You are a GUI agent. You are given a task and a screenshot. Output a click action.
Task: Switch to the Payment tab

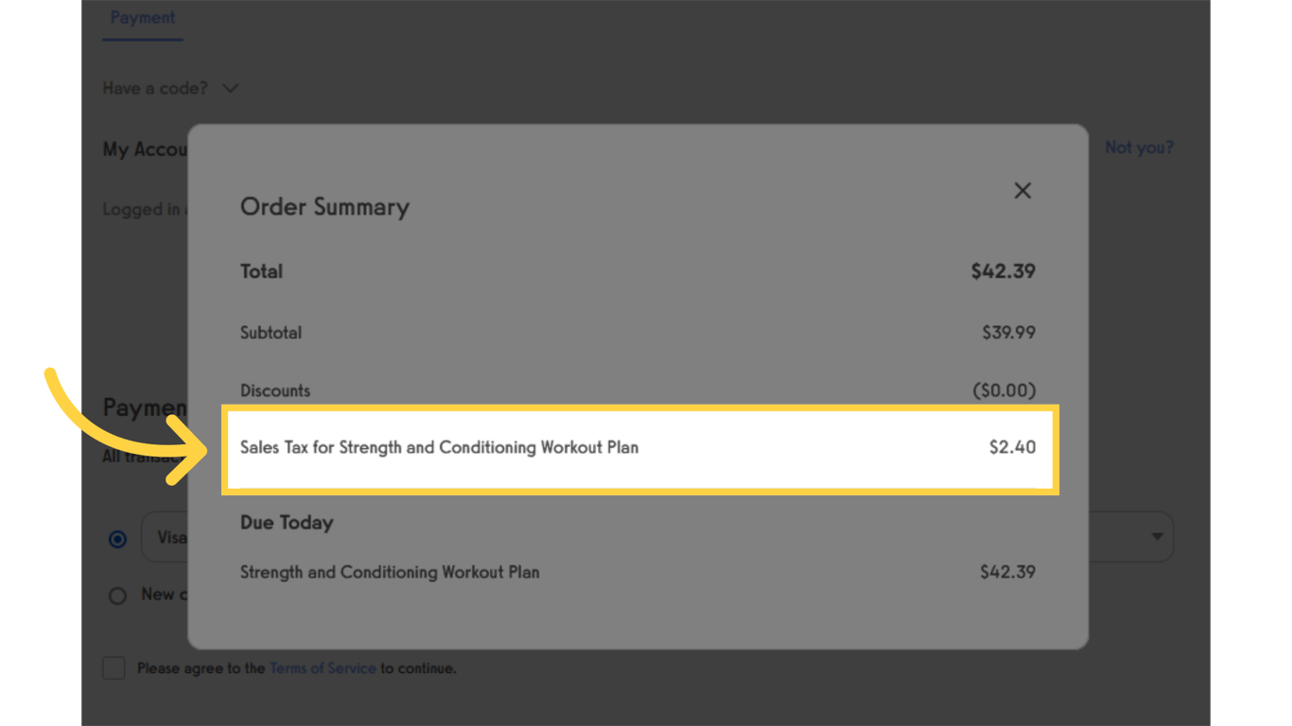143,18
